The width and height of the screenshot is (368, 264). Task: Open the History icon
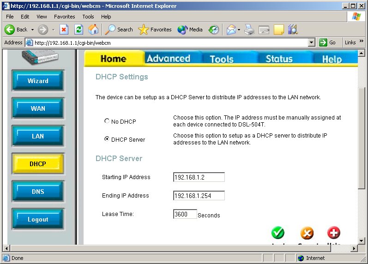(214, 30)
